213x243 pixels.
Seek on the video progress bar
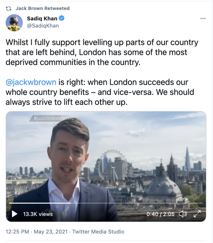[x=106, y=203]
